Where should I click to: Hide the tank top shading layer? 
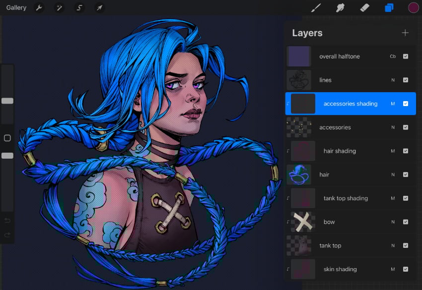(406, 198)
